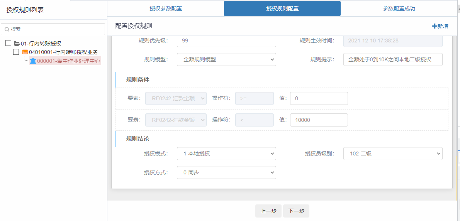Click the orange icon beside 04010001-行内转账授权业务
The width and height of the screenshot is (460, 221).
click(x=25, y=52)
